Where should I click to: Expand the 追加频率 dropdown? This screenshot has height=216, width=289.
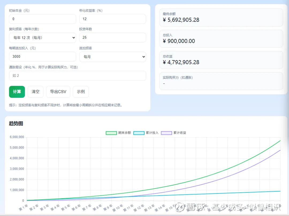click(x=112, y=57)
